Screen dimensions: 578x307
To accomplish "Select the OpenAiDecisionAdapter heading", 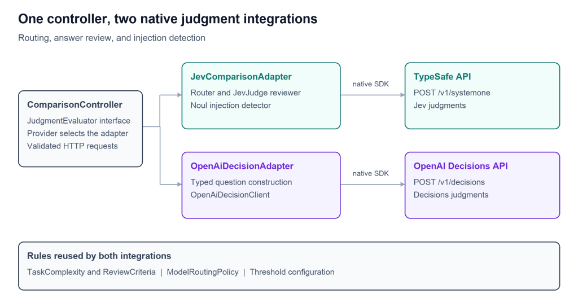I will [x=242, y=166].
